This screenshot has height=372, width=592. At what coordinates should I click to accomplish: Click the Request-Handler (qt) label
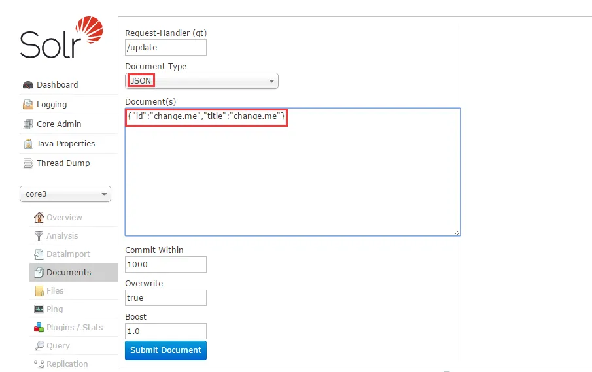click(166, 33)
